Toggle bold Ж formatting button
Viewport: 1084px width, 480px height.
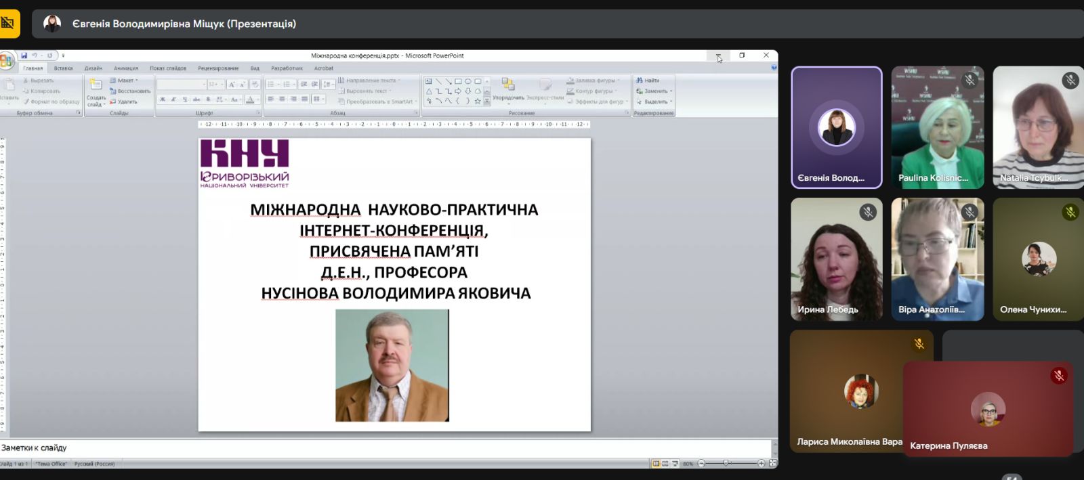[163, 100]
